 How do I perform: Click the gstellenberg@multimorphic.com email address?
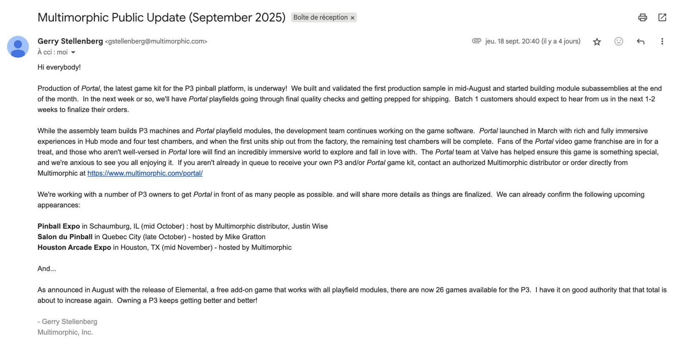(x=156, y=41)
